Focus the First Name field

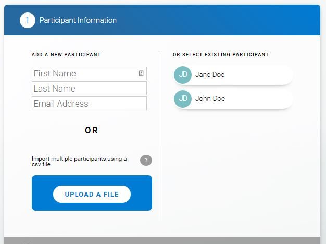(x=83, y=73)
